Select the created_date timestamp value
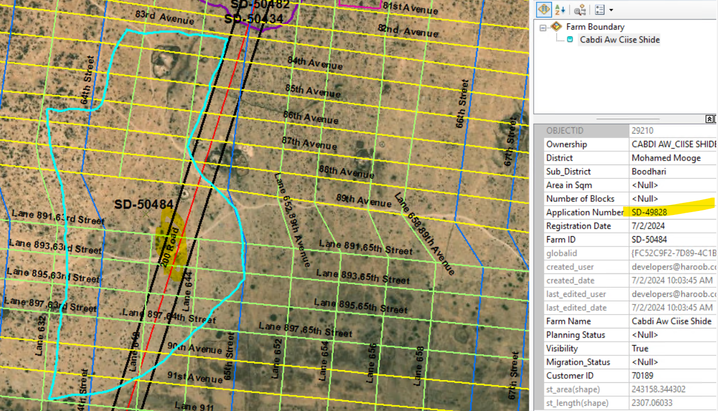The width and height of the screenshot is (718, 411). pyautogui.click(x=672, y=280)
